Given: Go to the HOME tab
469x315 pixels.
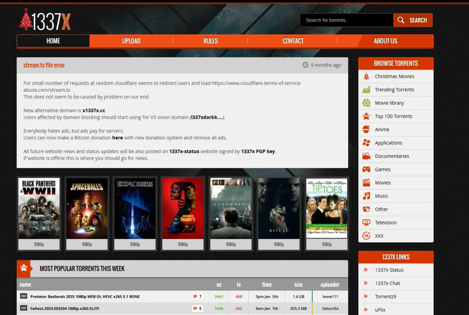Looking at the screenshot, I should [53, 41].
